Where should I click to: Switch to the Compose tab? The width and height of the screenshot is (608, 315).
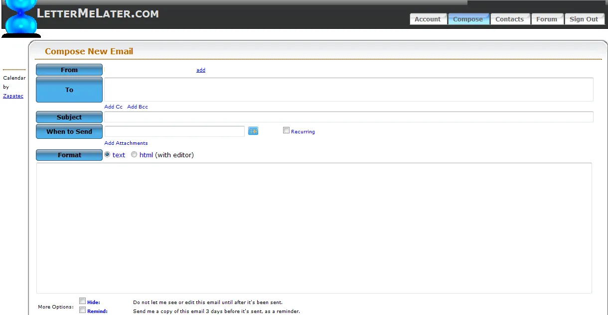click(468, 19)
